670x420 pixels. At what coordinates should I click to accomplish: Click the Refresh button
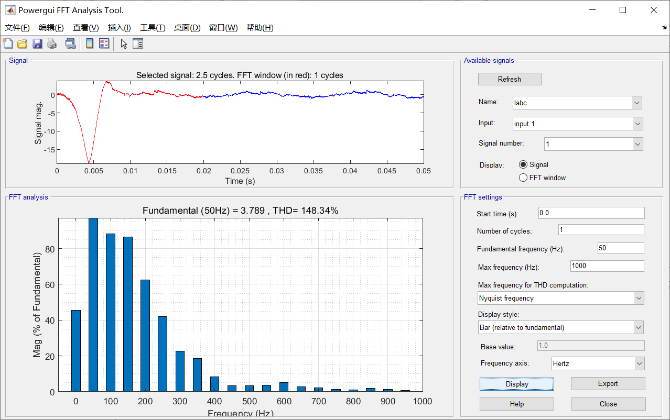coord(510,79)
